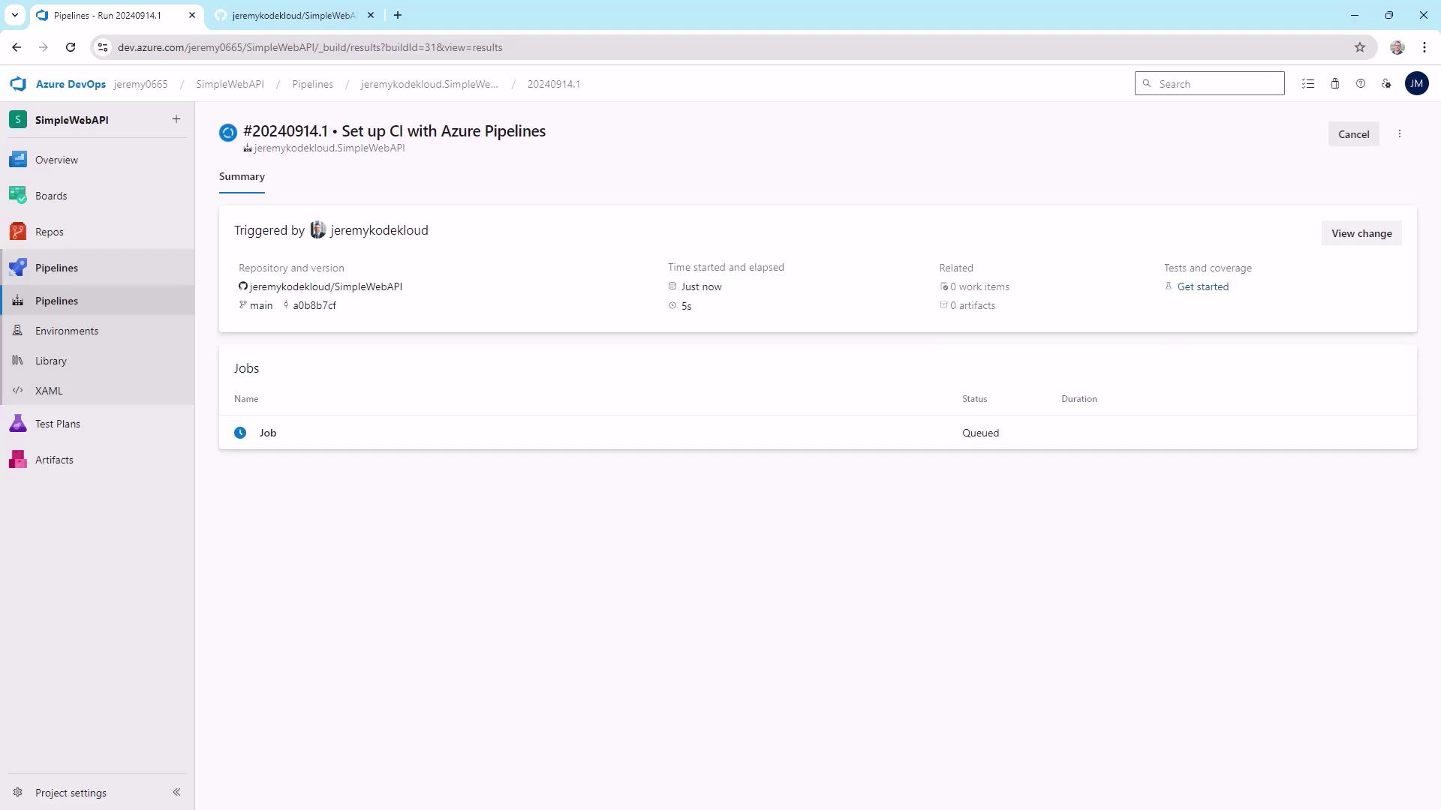
Task: Click the browser address bar URL
Action: [x=310, y=47]
